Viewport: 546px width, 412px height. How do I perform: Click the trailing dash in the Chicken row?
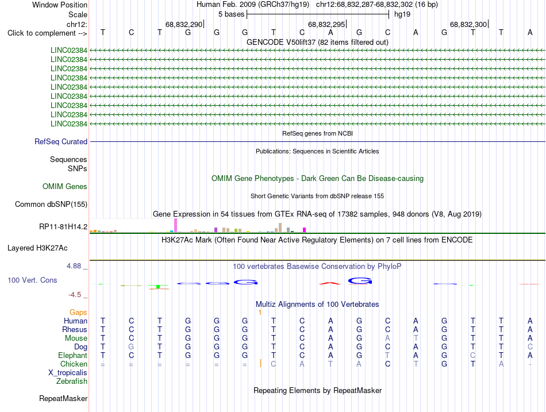coord(530,364)
